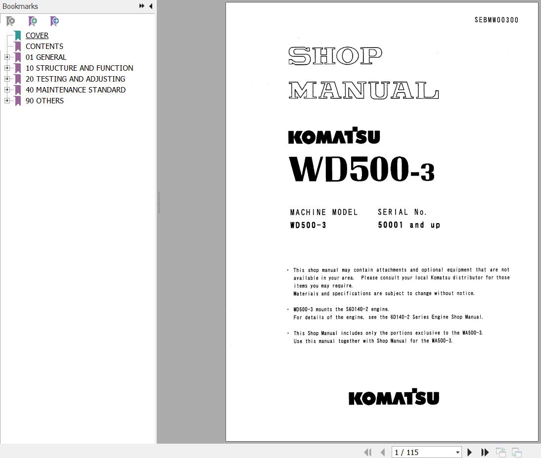Click the 90 OTHERS bookmark ribbon icon
Image resolution: width=541 pixels, height=458 pixels.
[18, 101]
